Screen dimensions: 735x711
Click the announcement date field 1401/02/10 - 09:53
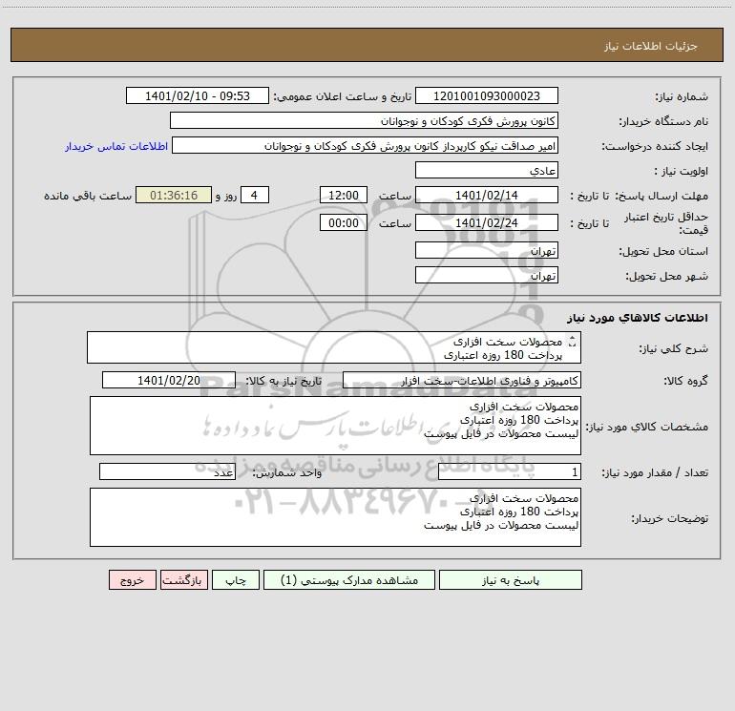[198, 95]
